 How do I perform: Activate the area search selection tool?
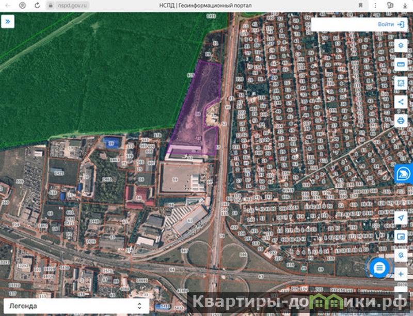click(x=401, y=83)
